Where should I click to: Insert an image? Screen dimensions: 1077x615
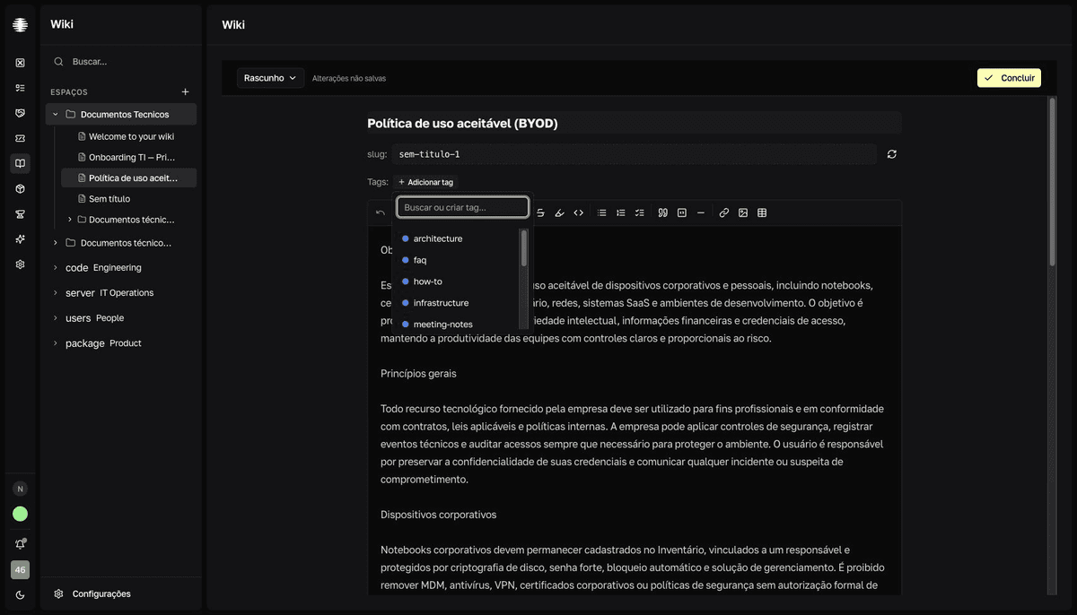click(x=743, y=212)
